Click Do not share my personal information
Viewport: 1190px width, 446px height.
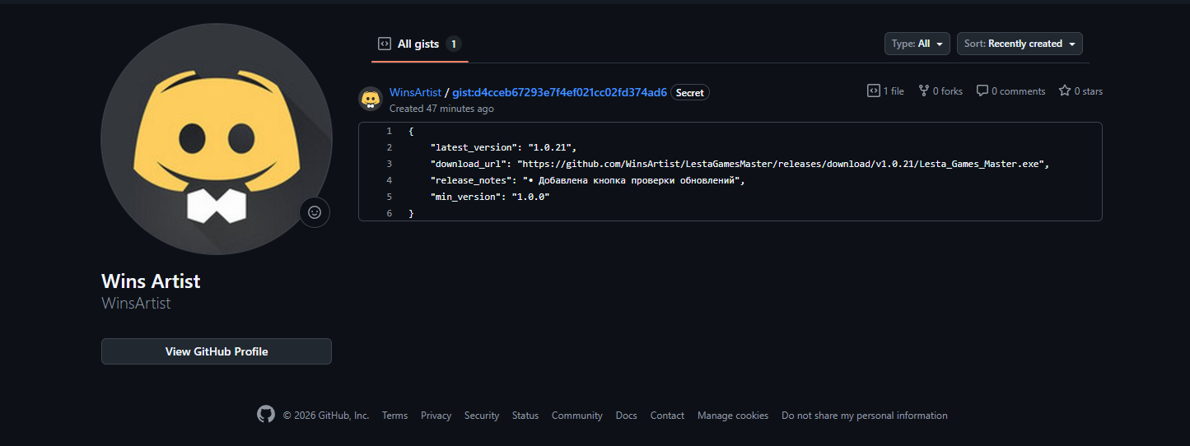tap(864, 416)
